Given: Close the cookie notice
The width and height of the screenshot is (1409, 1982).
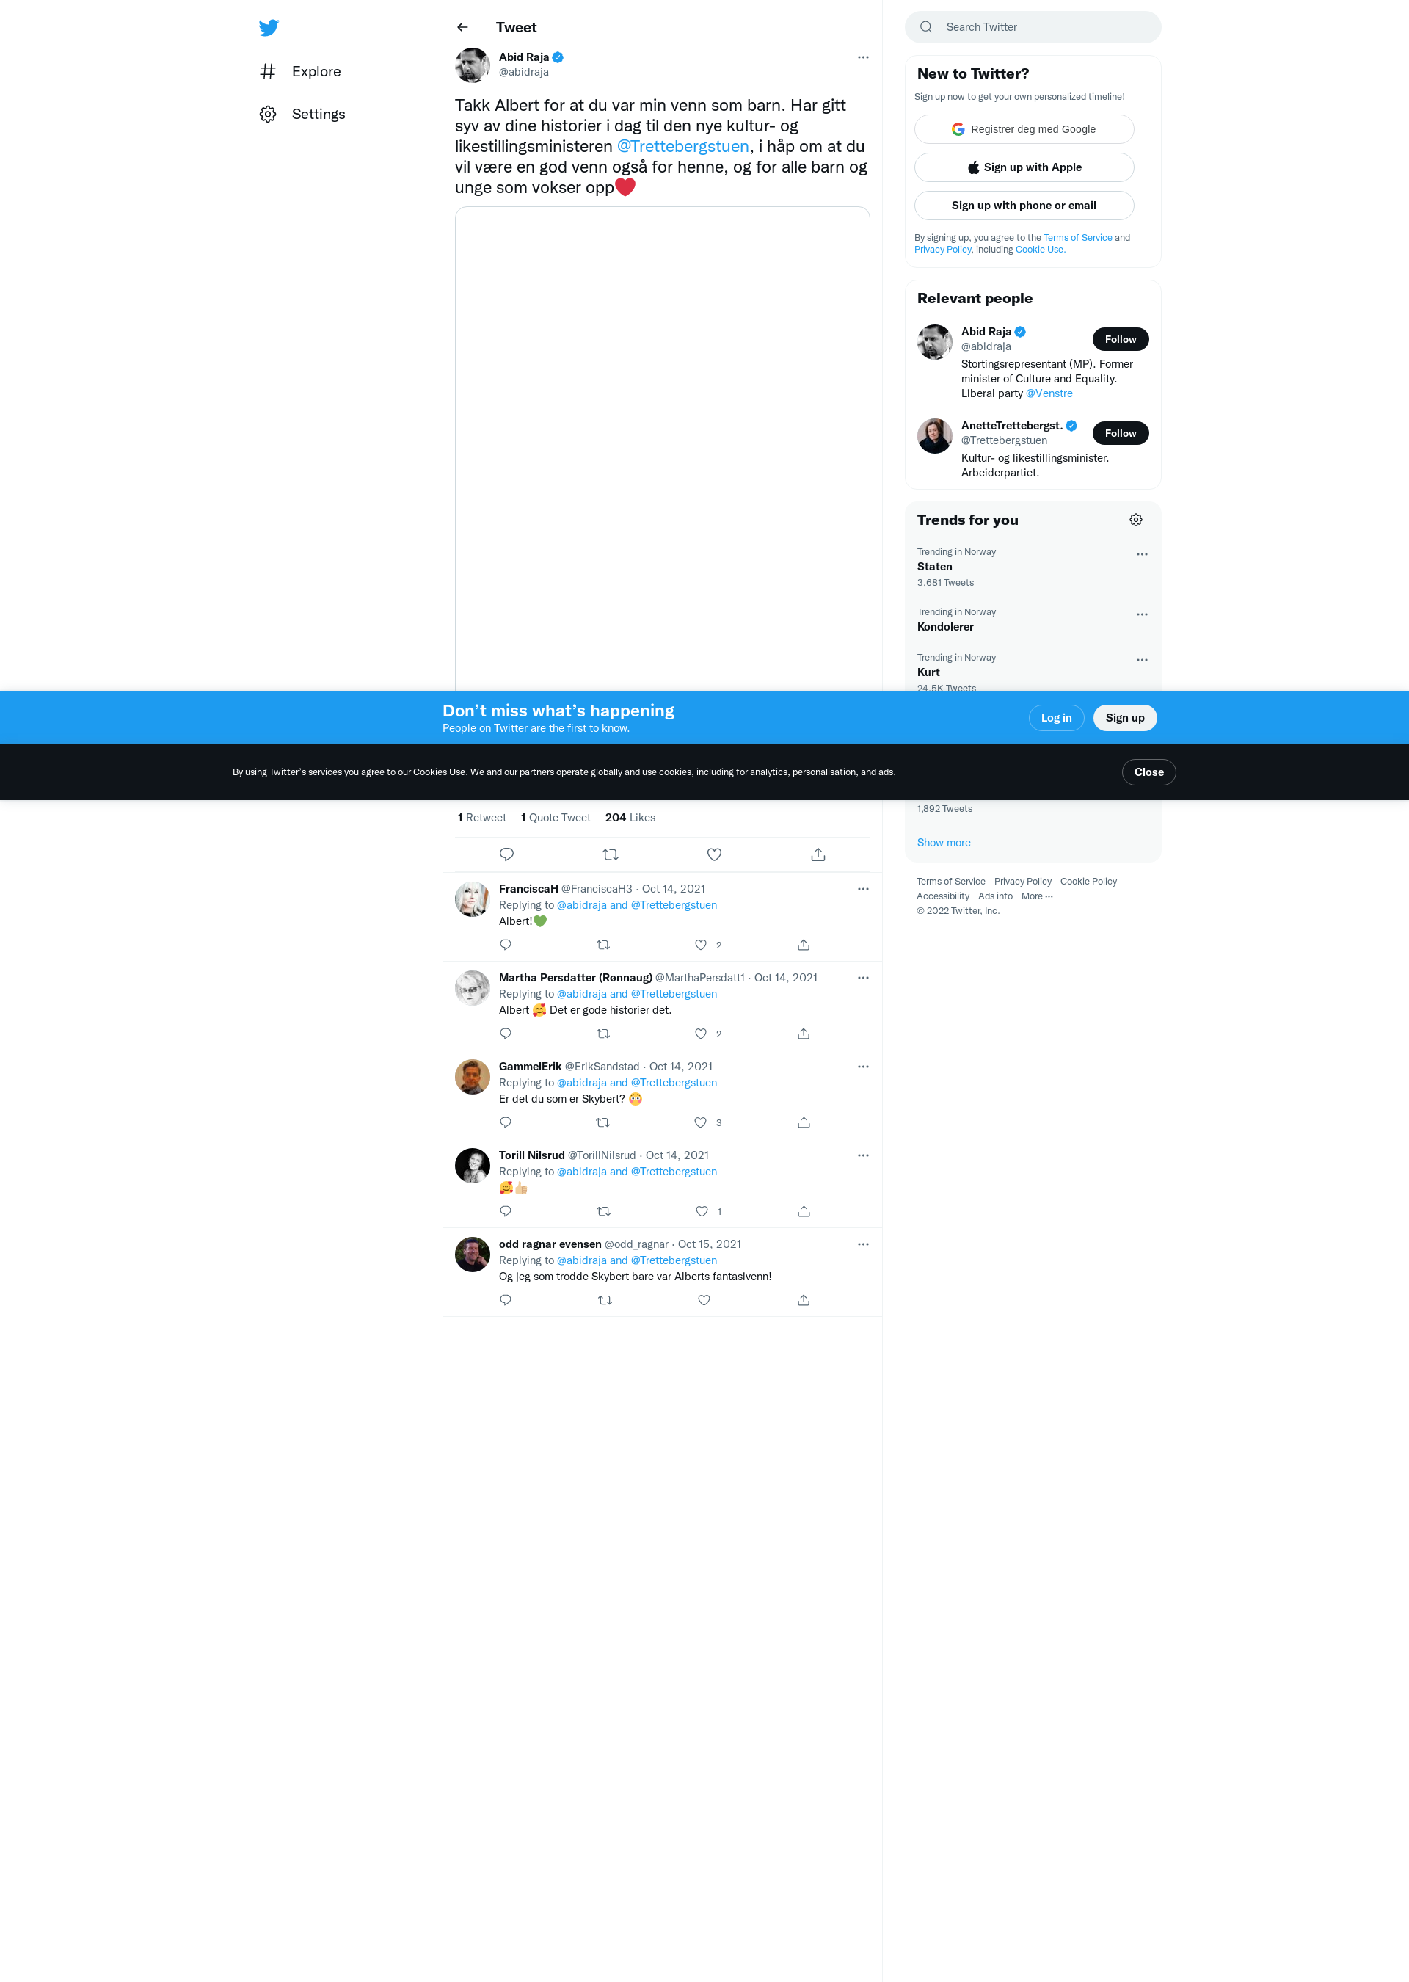Looking at the screenshot, I should 1148,772.
